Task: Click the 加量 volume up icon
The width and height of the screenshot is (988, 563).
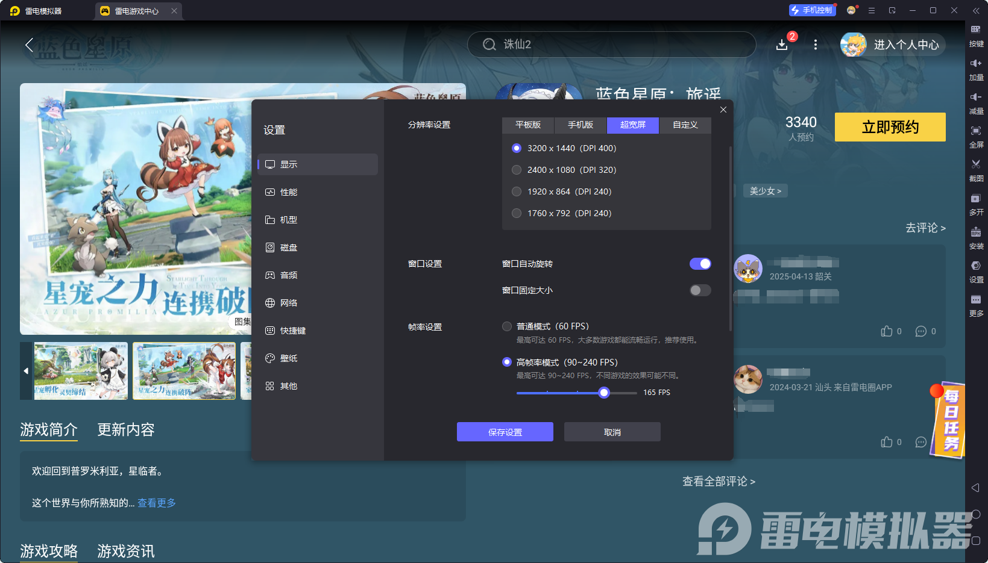Action: [976, 63]
